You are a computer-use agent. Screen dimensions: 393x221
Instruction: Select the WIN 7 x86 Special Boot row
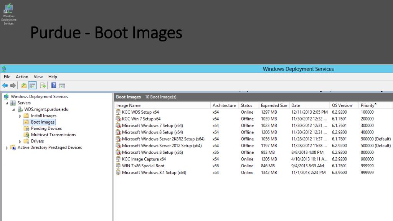[254, 166]
